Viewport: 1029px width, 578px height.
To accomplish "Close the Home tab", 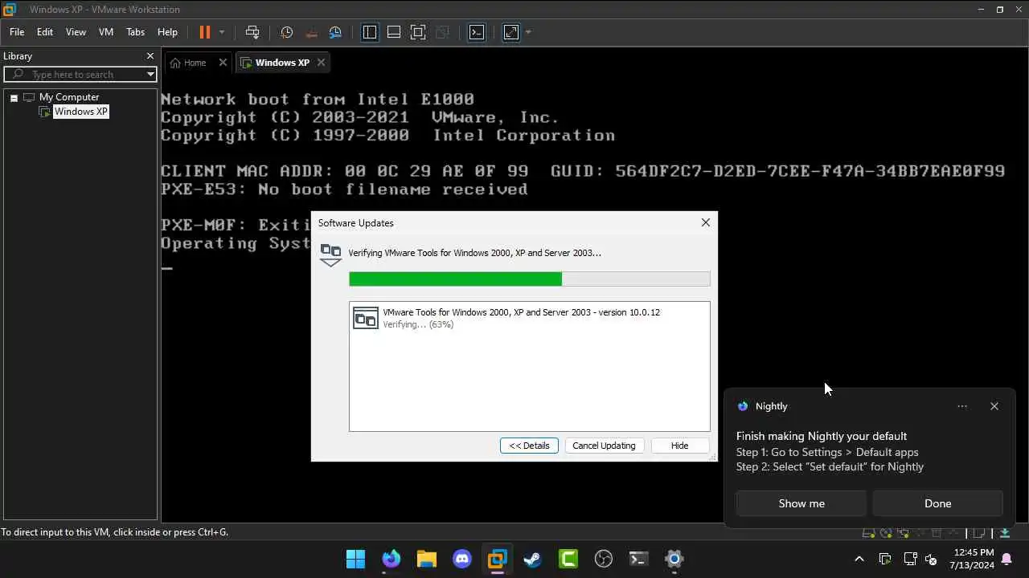I will tap(223, 63).
